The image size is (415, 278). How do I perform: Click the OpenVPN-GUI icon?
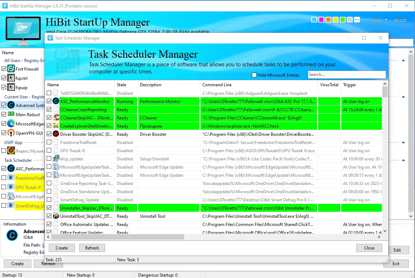pos(11,133)
